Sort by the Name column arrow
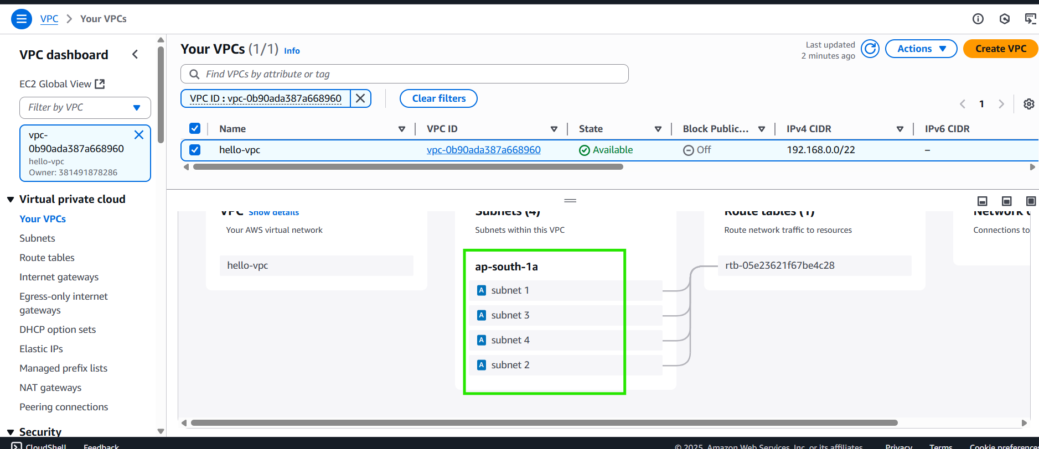1039x449 pixels. (402, 129)
